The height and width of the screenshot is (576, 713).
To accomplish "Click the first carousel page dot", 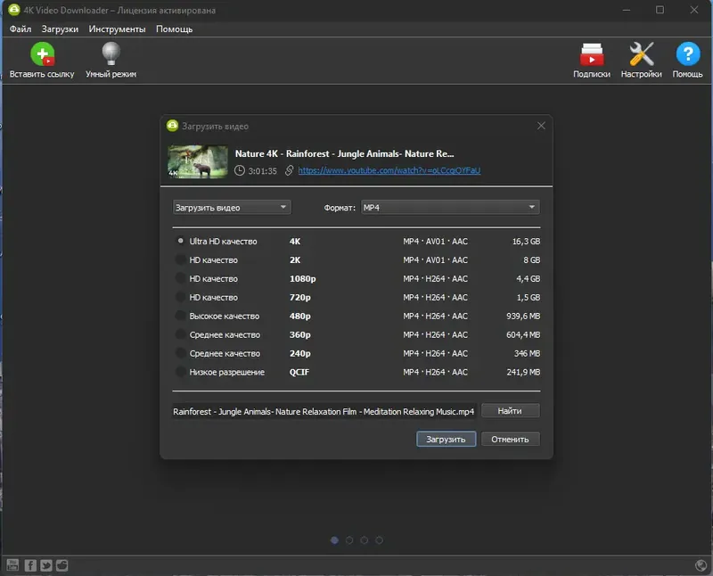I will point(334,540).
